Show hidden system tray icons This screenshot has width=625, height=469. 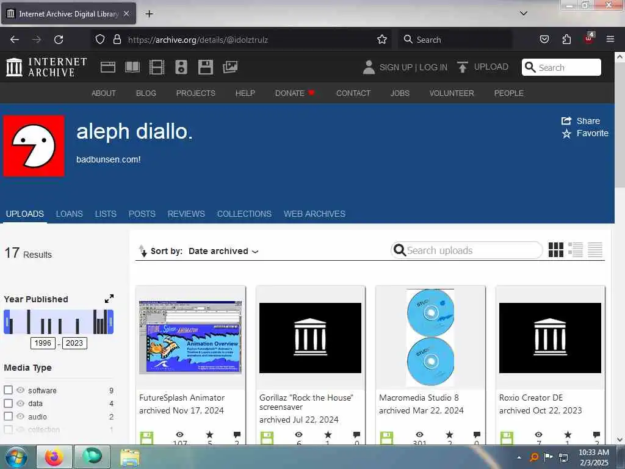519,457
